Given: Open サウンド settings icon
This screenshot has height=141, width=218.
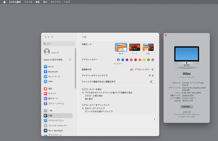Looking at the screenshot, I should [45, 93].
